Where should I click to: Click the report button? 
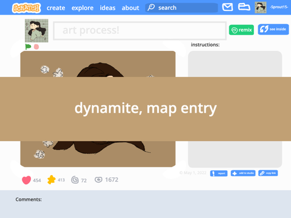coord(219,173)
